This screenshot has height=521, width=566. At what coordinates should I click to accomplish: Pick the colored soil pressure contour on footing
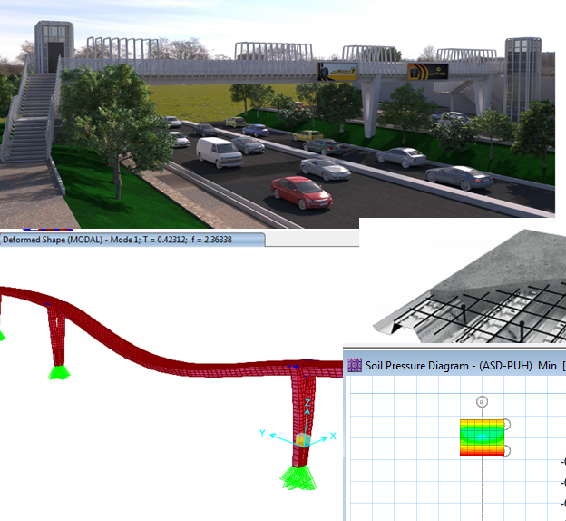pos(482,437)
